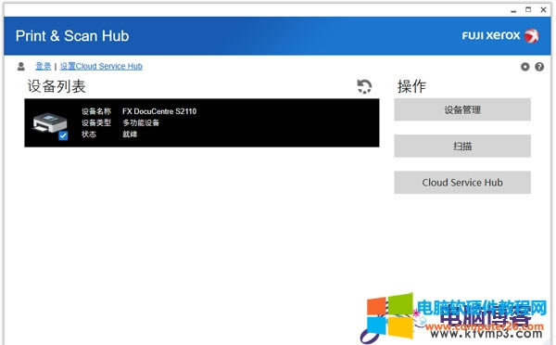Viewport: 556px width, 345px height.
Task: Open help with the question mark icon
Action: point(539,67)
